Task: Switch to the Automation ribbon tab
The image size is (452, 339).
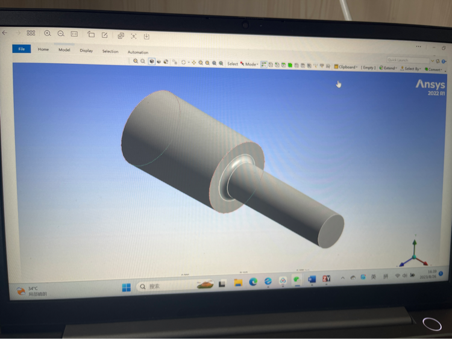Action: (138, 52)
